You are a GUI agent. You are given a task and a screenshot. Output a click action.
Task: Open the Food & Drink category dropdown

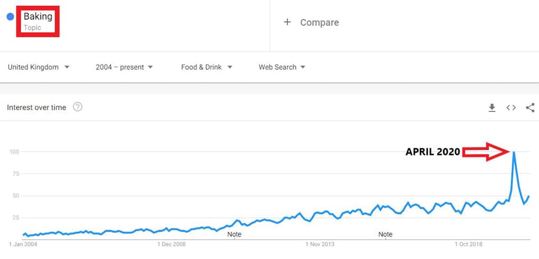point(206,67)
